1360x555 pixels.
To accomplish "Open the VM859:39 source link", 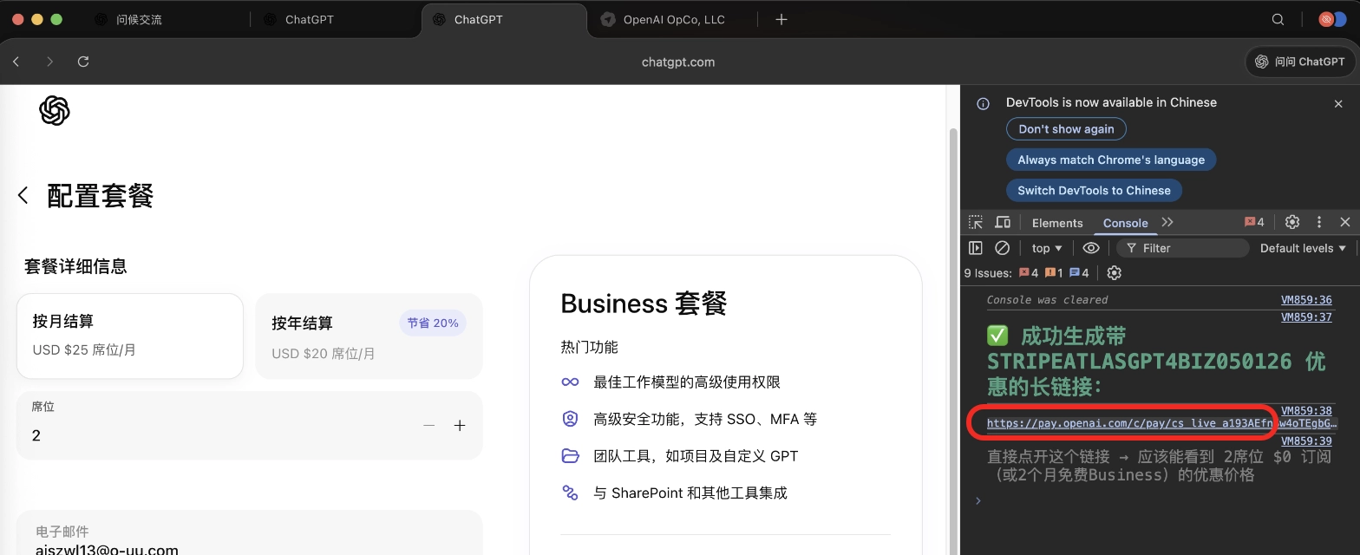I will click(x=1306, y=441).
